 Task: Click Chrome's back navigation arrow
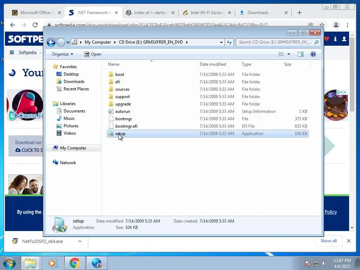(13, 25)
